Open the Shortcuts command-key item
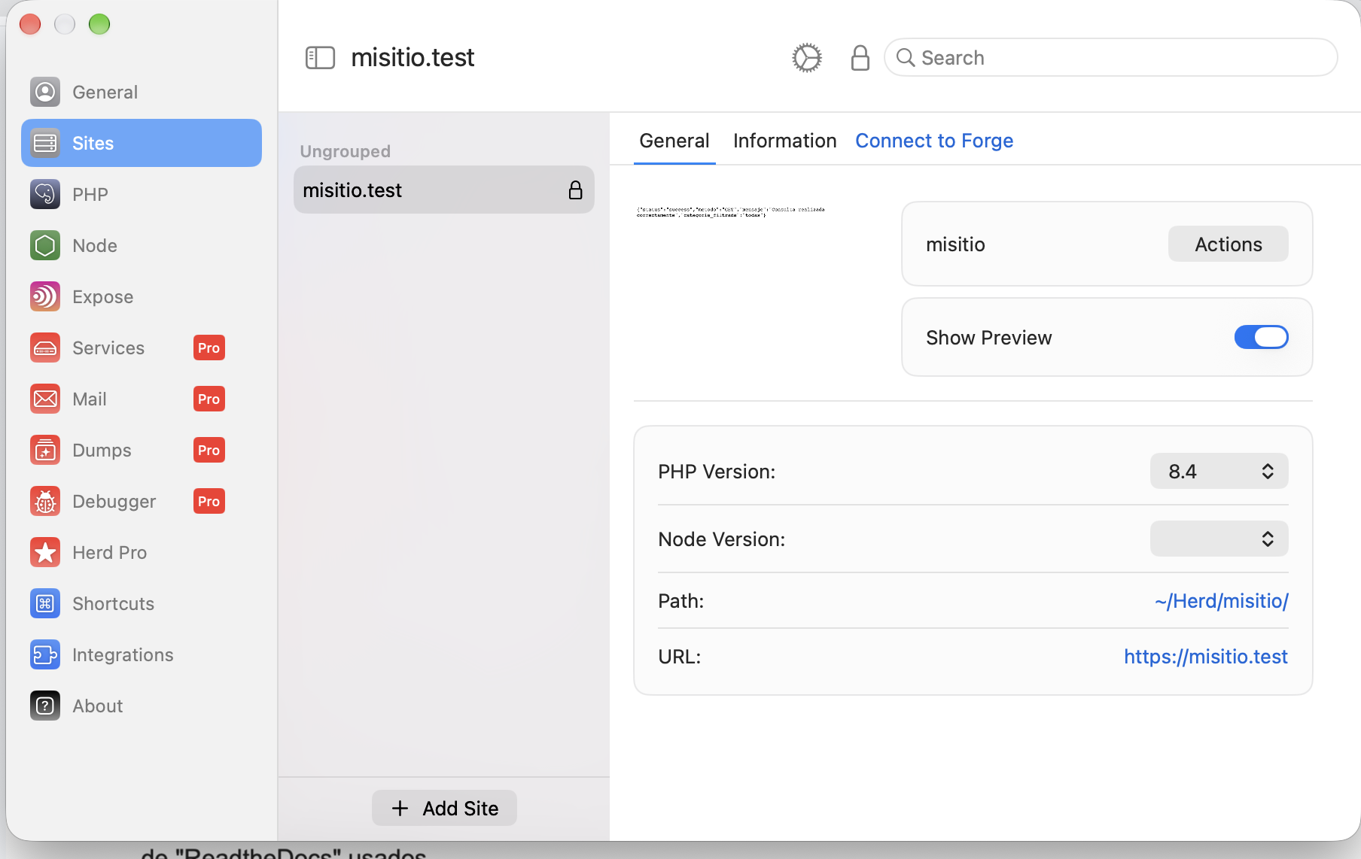Screen dimensions: 1361x859 tap(142, 603)
